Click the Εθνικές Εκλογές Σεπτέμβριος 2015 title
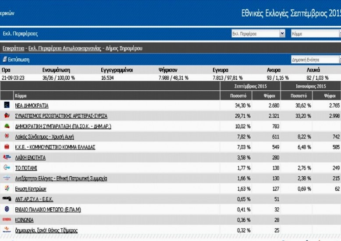 [291, 13]
